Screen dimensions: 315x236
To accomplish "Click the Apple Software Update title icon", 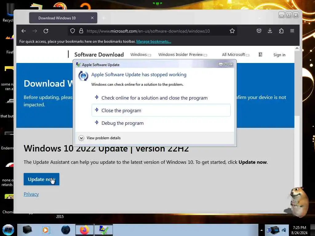I will coord(78,65).
